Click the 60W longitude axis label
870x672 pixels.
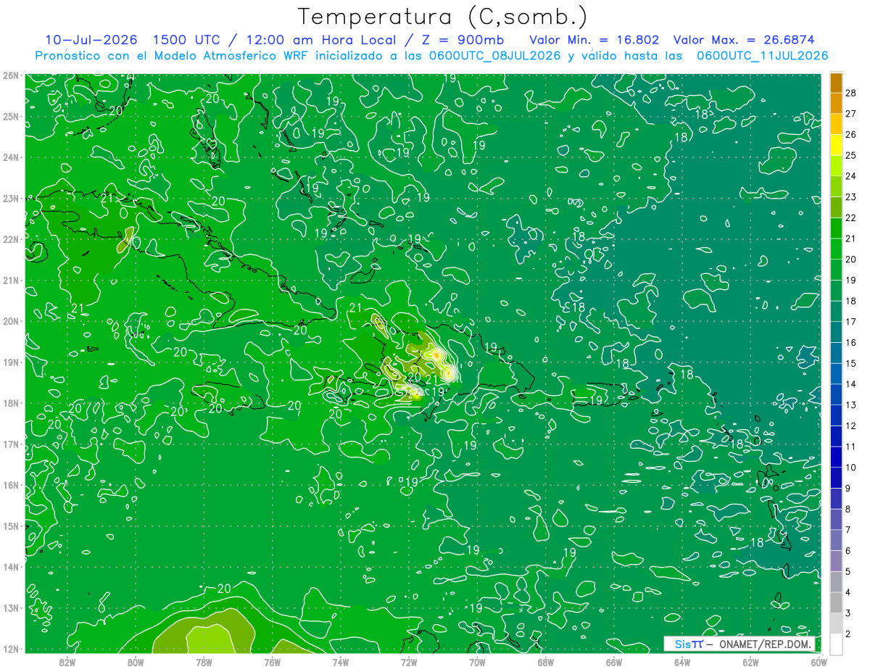pyautogui.click(x=819, y=663)
